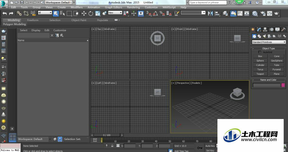Toggle the Auto Key button
This screenshot has width=288, height=152.
tap(210, 146)
